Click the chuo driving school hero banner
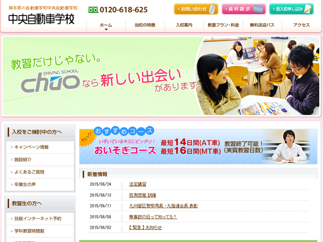323x242 pixels. click(160, 76)
